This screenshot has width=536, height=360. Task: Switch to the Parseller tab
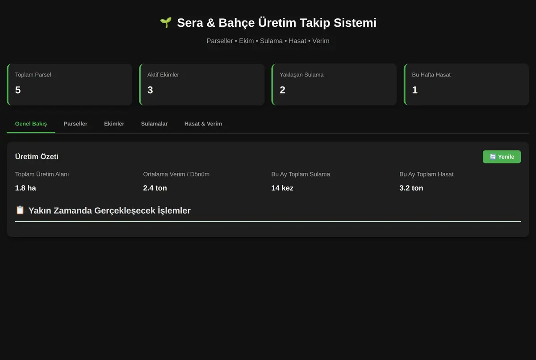75,124
